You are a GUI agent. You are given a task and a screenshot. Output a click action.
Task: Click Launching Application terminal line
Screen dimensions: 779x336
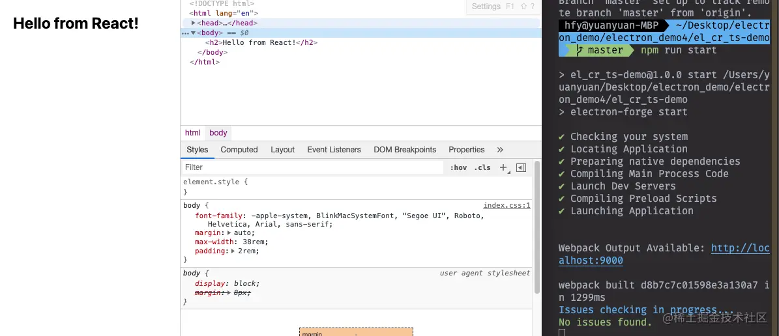coord(626,211)
